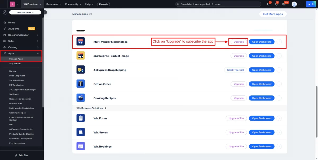Click the Gift on Order app icon
The image size is (318, 160).
coord(81,84)
